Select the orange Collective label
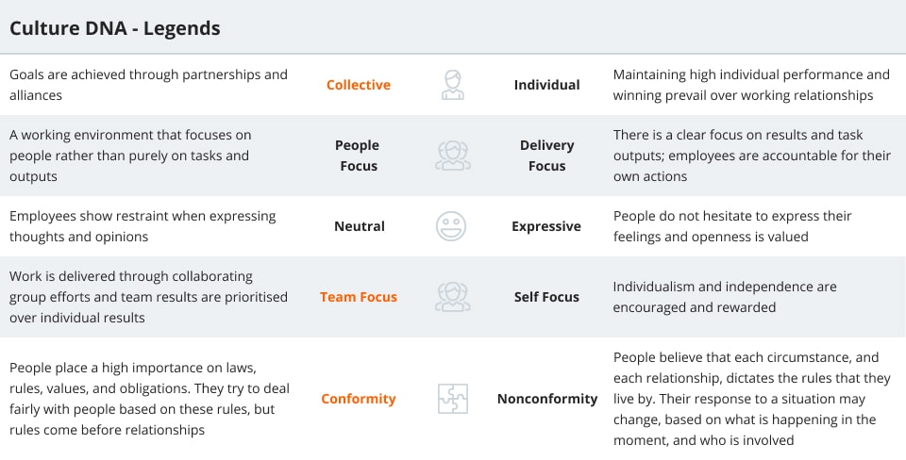The width and height of the screenshot is (906, 460). coord(359,85)
